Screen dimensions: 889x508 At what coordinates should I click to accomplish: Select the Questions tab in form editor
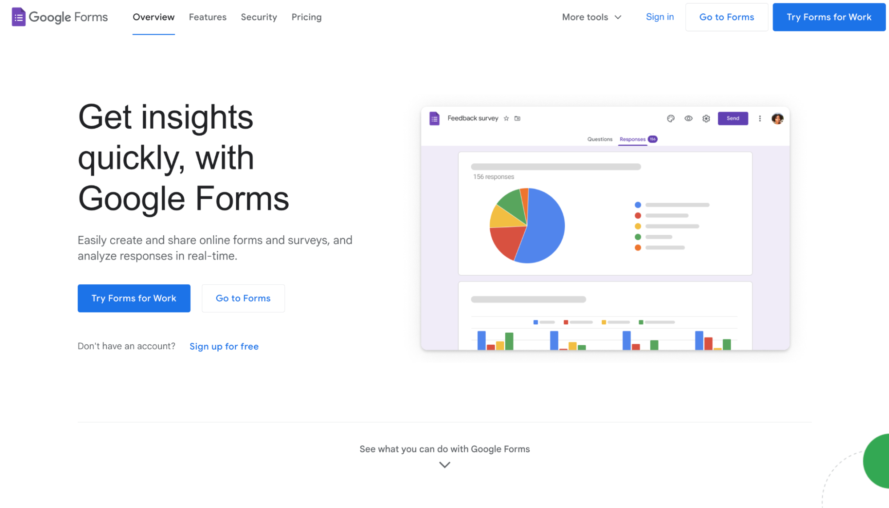pos(599,139)
